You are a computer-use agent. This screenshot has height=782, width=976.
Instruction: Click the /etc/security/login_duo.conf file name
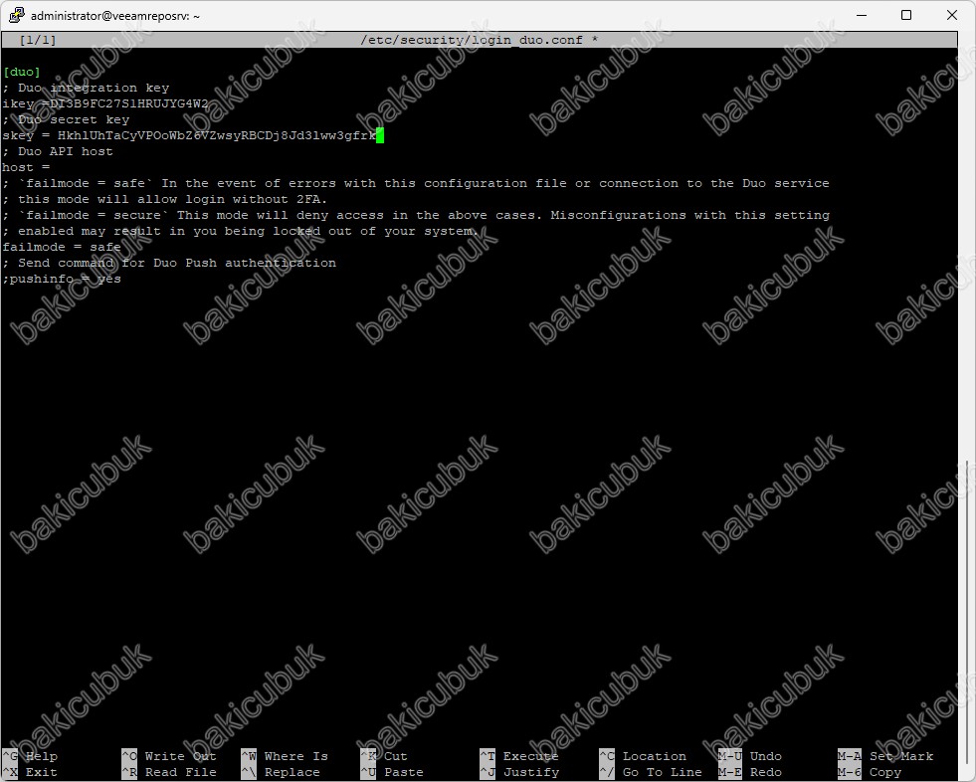472,40
